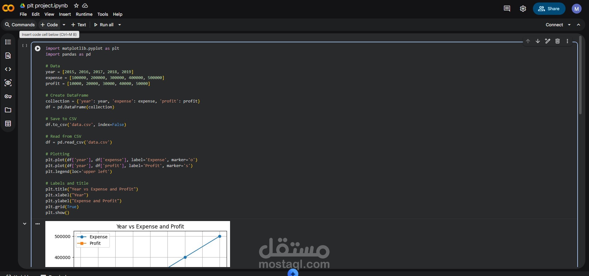
Task: Open the account avatar M
Action: click(576, 9)
